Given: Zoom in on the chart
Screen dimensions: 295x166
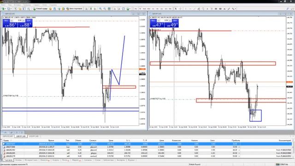Looking at the screenshot, I should pyautogui.click(x=100, y=9).
